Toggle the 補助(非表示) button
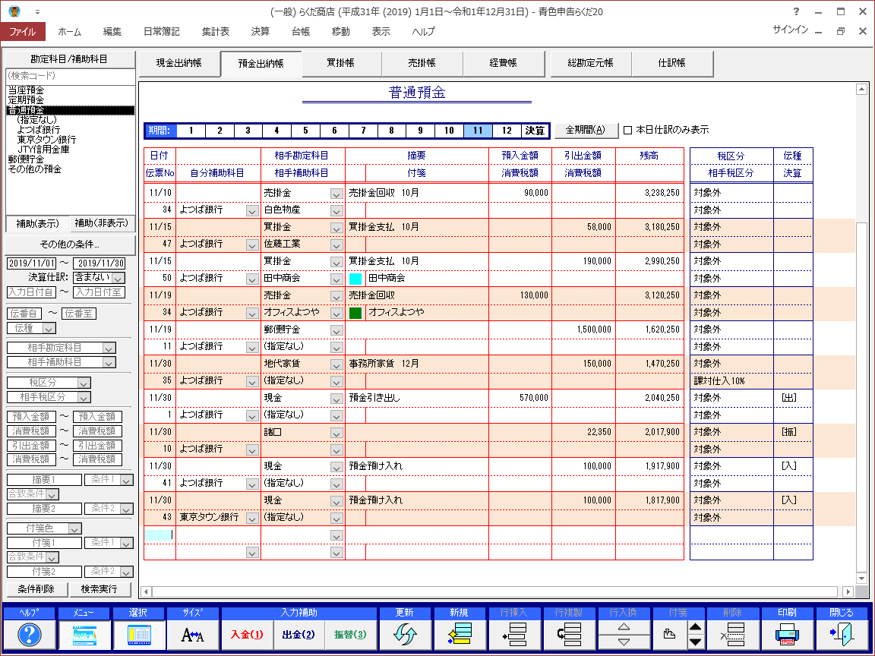The image size is (875, 656). [102, 223]
